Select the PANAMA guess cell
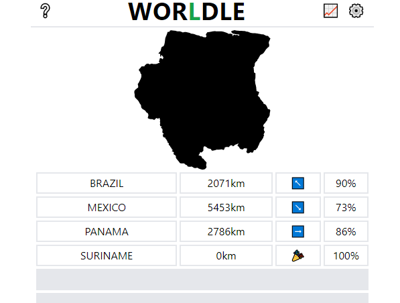 click(107, 231)
